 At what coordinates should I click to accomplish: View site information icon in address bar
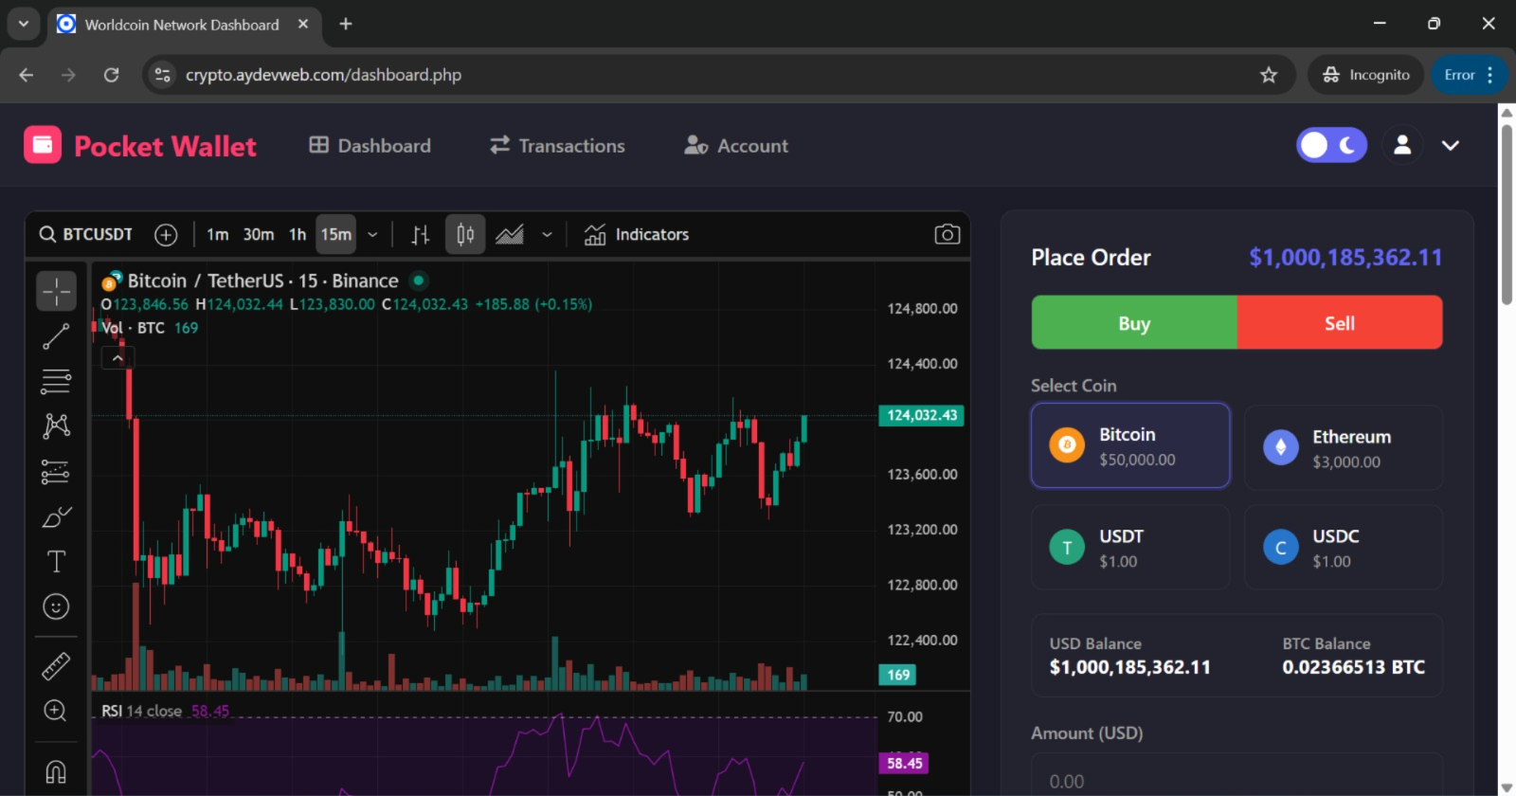163,75
